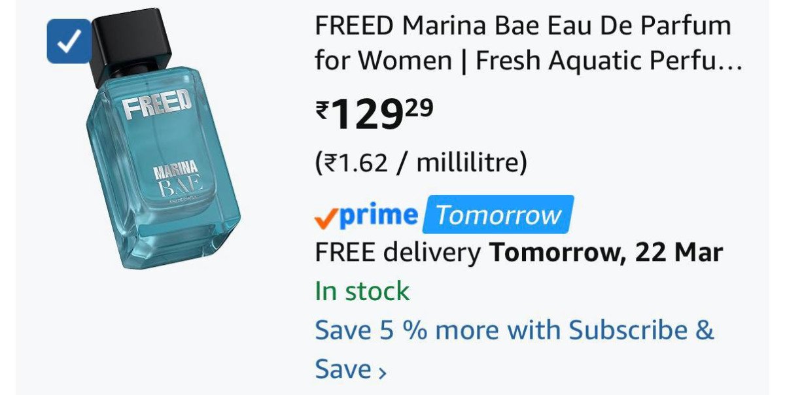Click the green In stock status
Image resolution: width=785 pixels, height=395 pixels.
(x=362, y=291)
